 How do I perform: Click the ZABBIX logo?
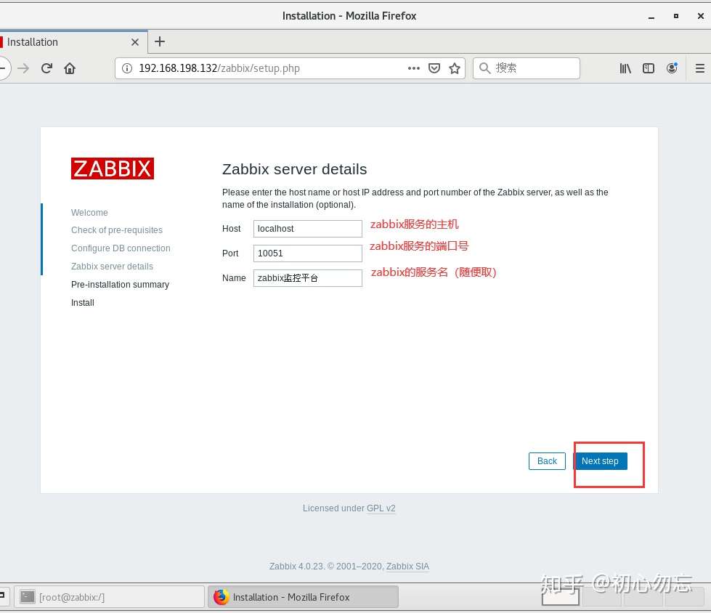113,169
